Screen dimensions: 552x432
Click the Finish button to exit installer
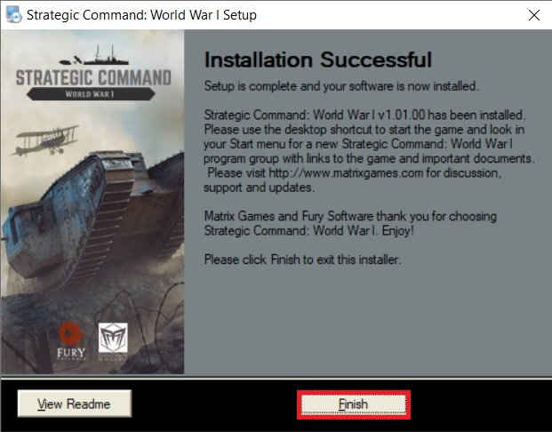(x=354, y=404)
